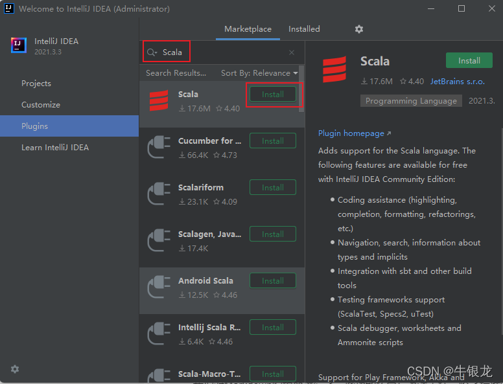Screen dimensions: 503x384
Task: Open the JetBrains s.r.o. vendor link
Action: (x=457, y=82)
